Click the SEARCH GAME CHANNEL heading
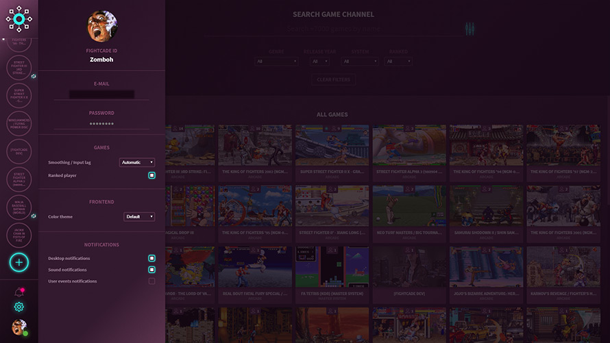 333,14
